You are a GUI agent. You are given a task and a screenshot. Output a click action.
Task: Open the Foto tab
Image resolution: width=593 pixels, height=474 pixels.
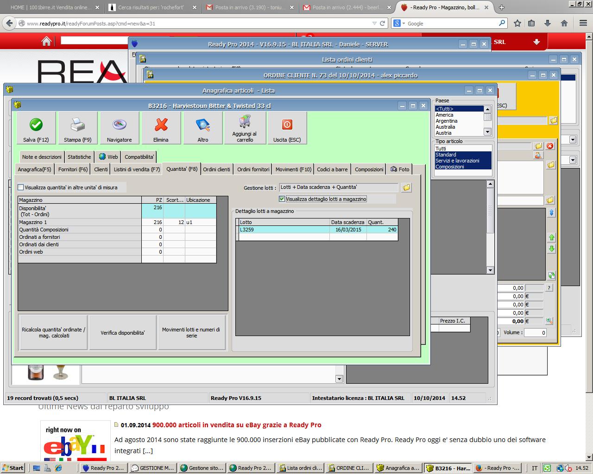(x=400, y=169)
